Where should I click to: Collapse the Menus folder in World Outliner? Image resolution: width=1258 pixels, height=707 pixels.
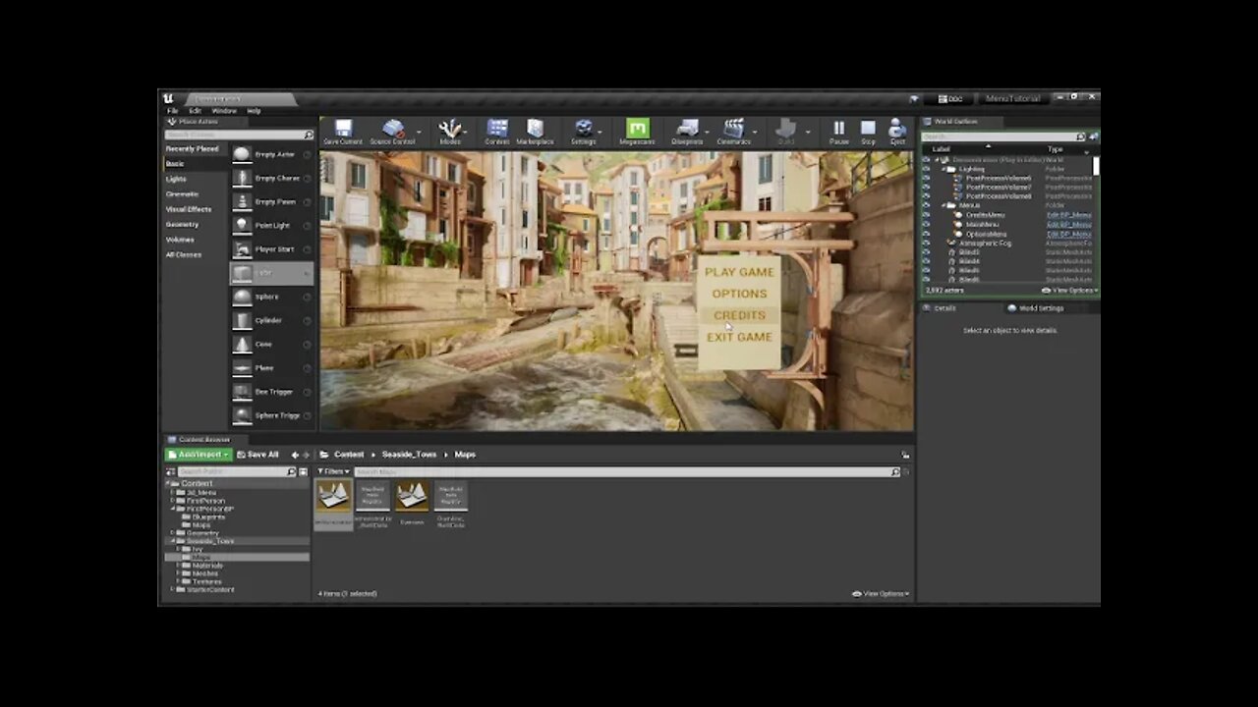pyautogui.click(x=943, y=205)
